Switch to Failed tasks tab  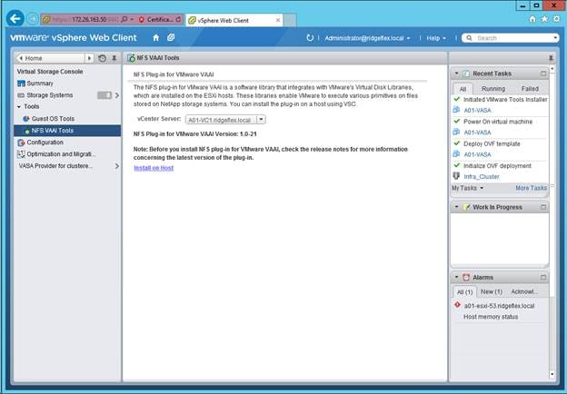click(530, 89)
